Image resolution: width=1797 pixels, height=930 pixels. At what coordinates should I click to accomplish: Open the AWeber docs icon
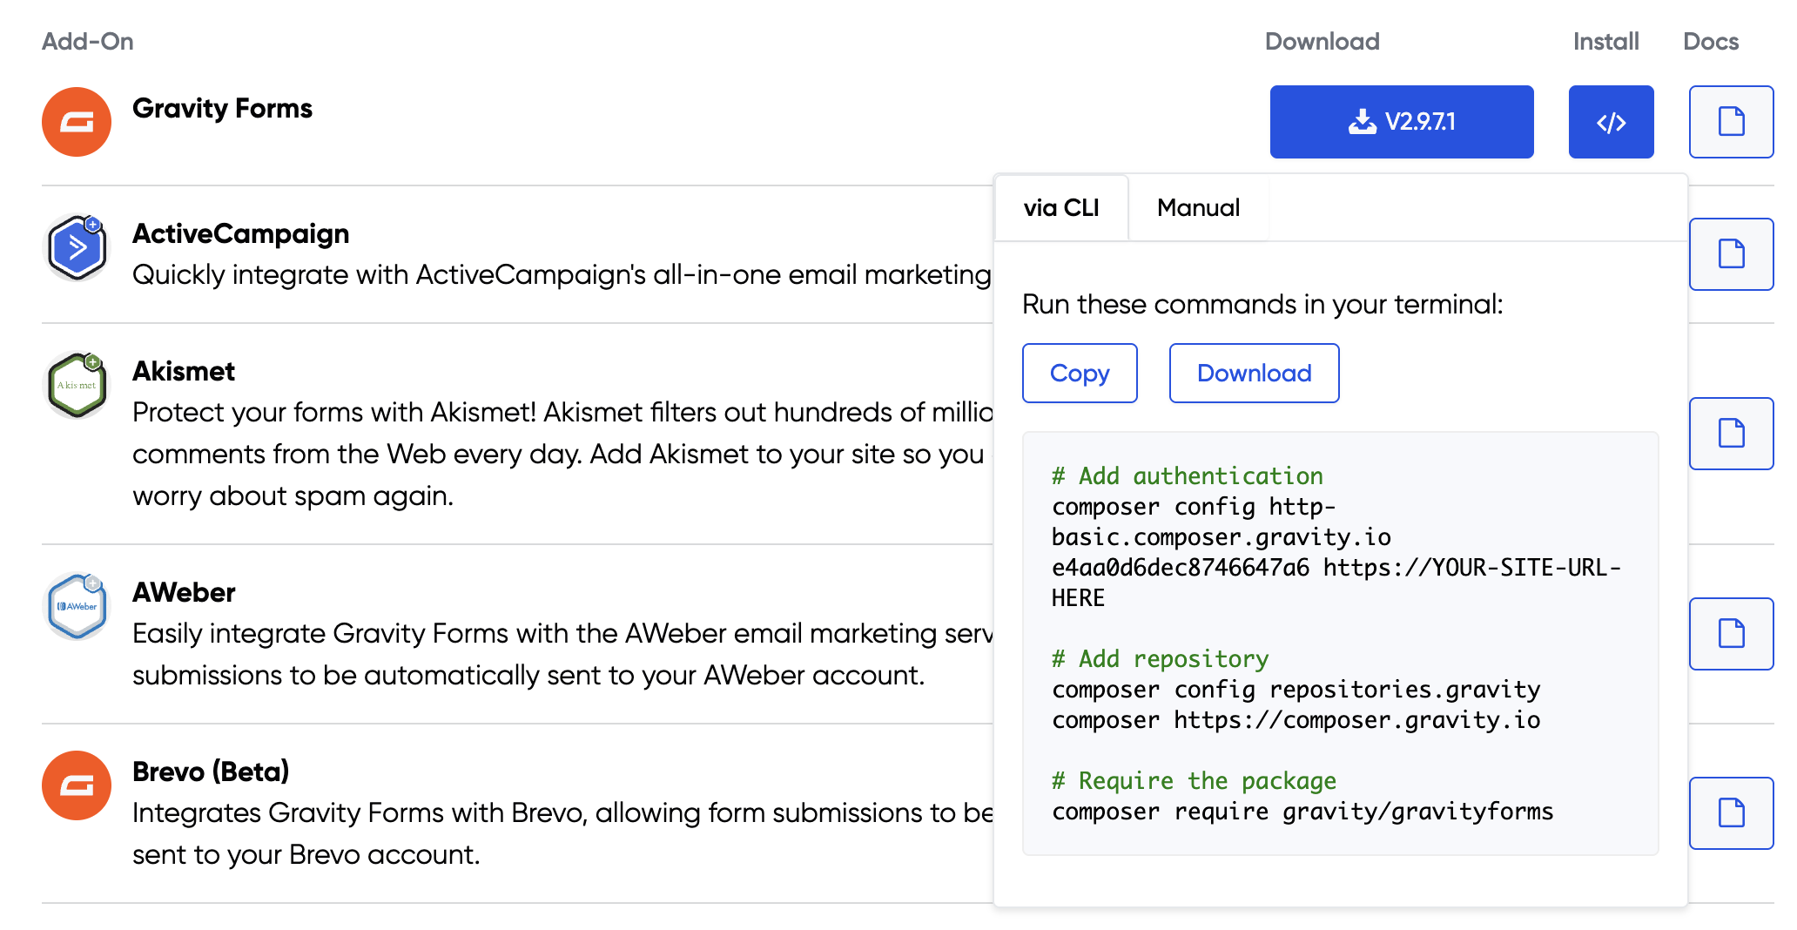coord(1731,634)
